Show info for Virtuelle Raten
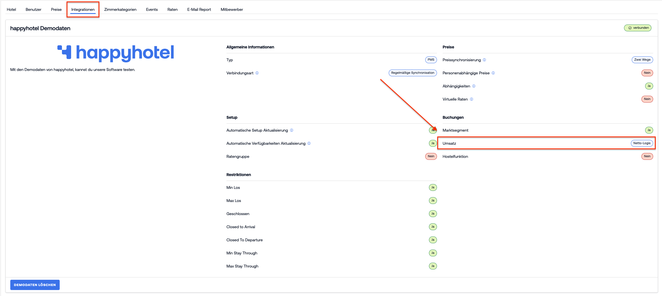This screenshot has height=296, width=662. click(472, 99)
